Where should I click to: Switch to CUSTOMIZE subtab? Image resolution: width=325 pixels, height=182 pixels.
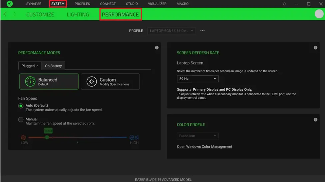pyautogui.click(x=40, y=15)
